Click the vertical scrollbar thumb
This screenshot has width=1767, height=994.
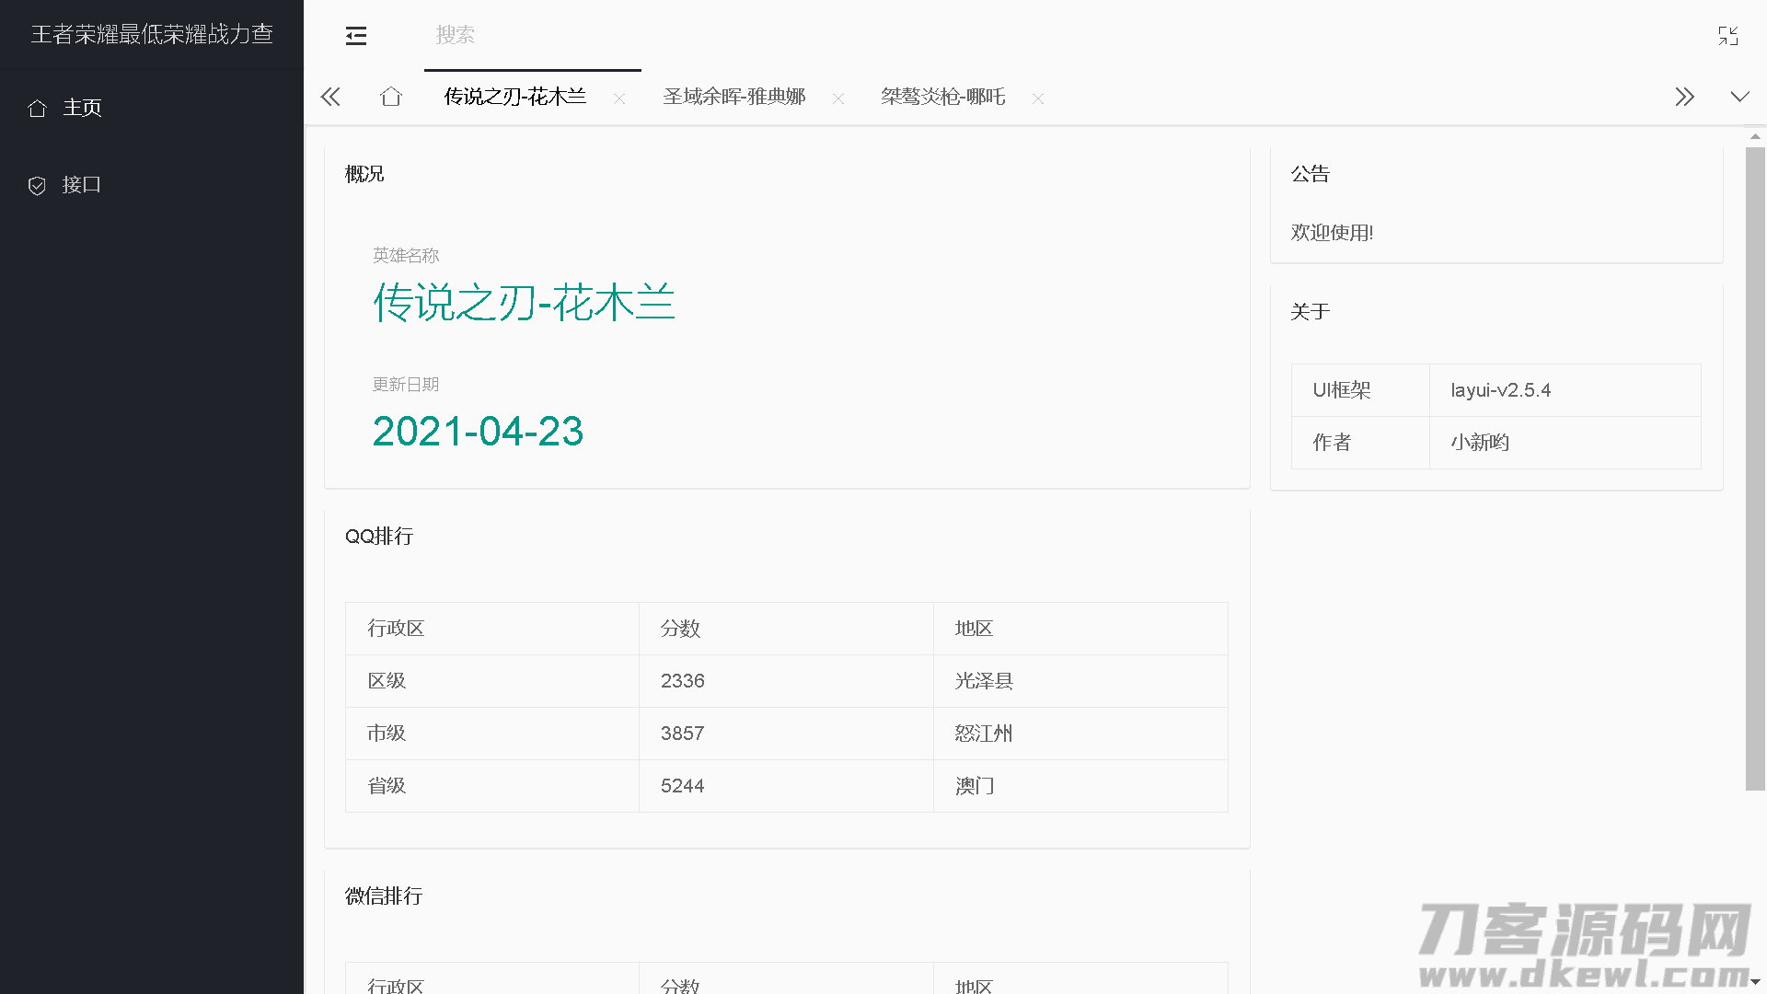click(1755, 468)
